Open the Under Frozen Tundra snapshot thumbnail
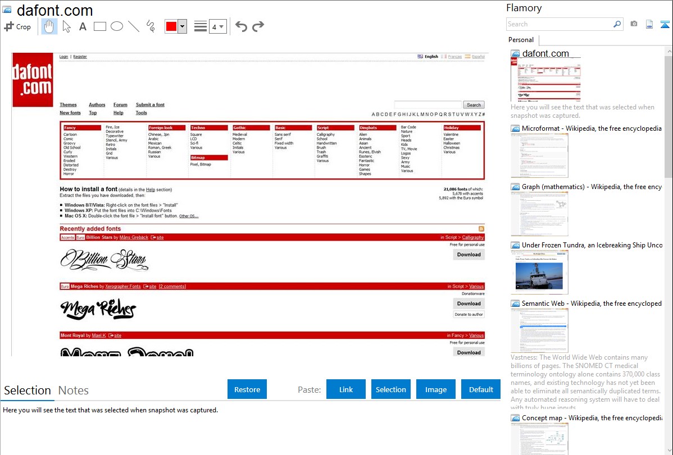Viewport: 673px width, 455px height. coord(539,272)
